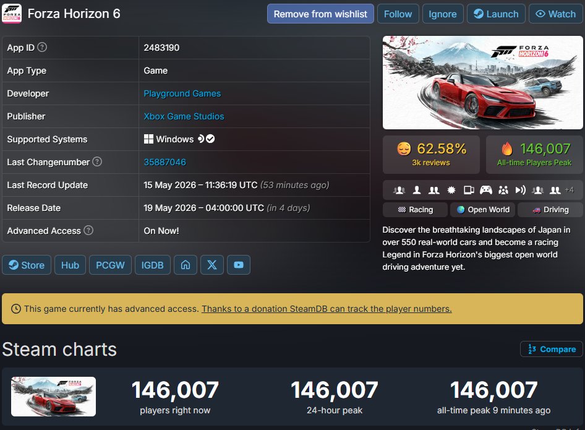Open the YouTube channel link icon
Viewport: 585px width, 430px height.
239,265
